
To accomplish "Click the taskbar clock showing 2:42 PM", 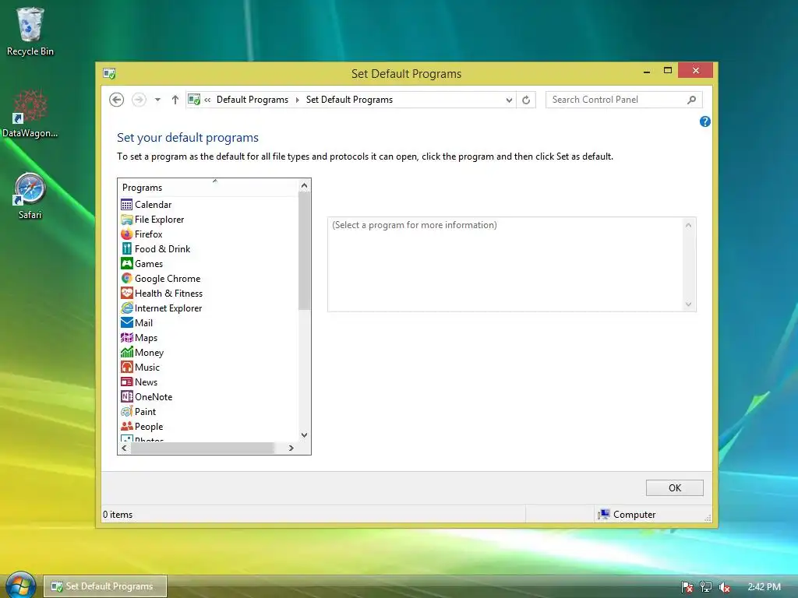I will (764, 587).
